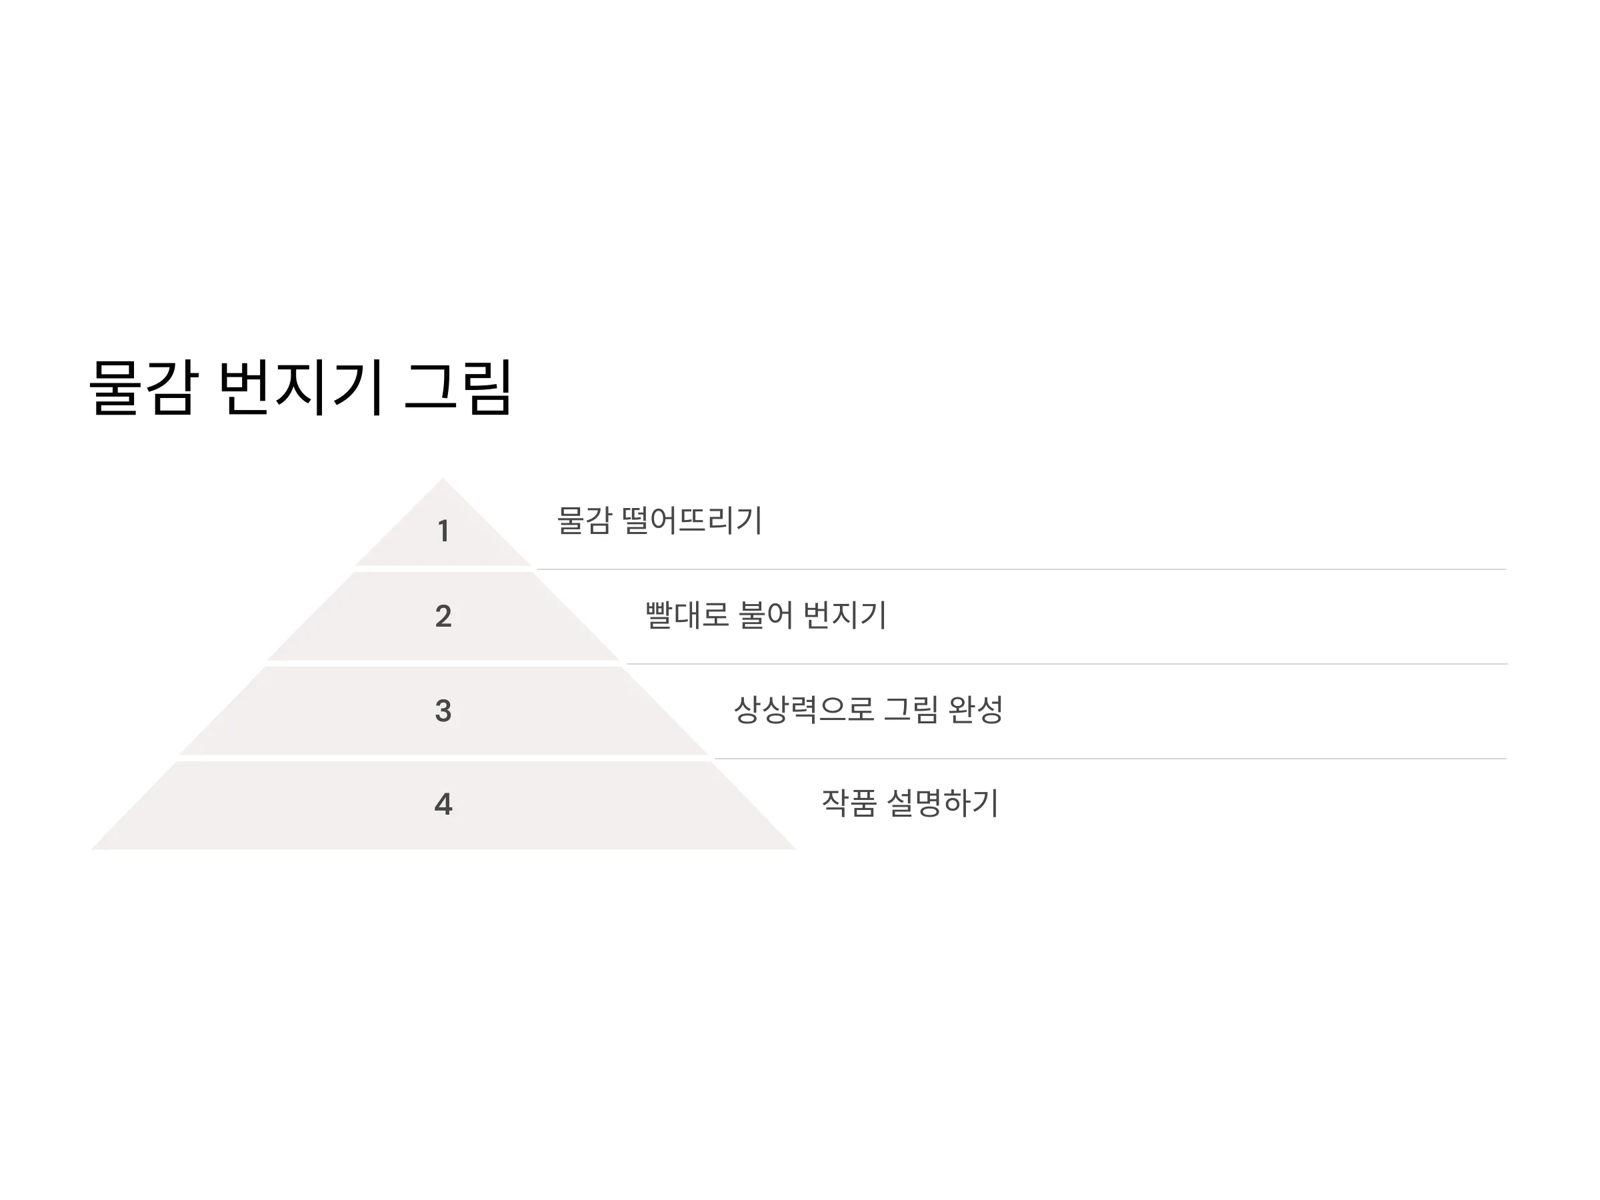Click the word "물감" in the first step label
1600x1200 pixels.
(x=585, y=520)
